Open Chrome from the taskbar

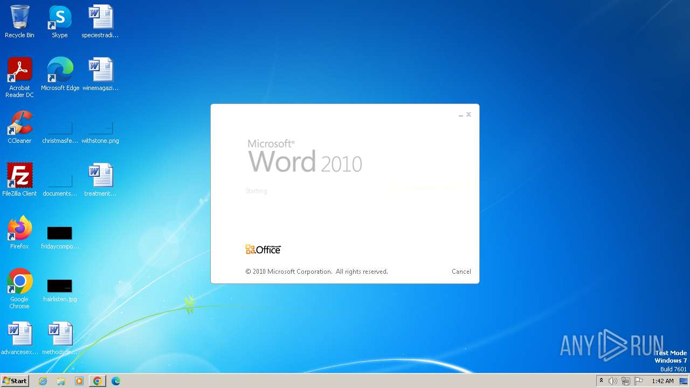click(98, 381)
